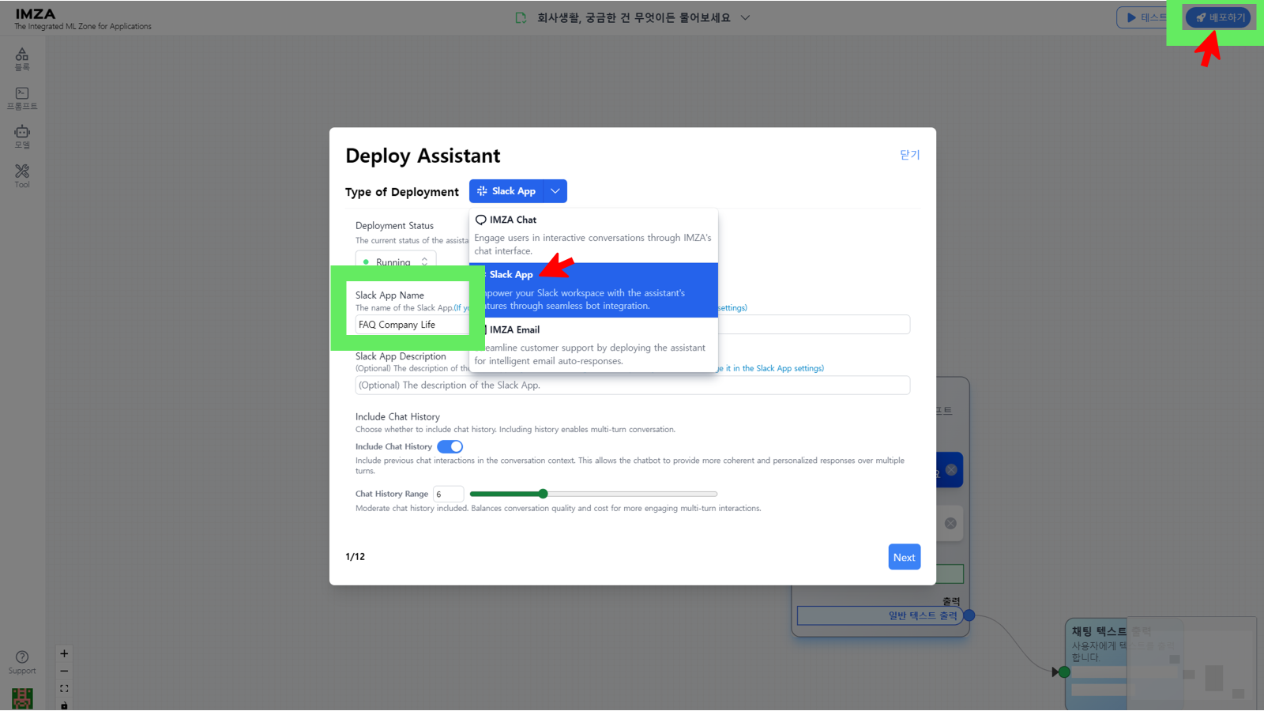Close the dialog via 닫기 link
Image resolution: width=1264 pixels, height=711 pixels.
tap(910, 155)
